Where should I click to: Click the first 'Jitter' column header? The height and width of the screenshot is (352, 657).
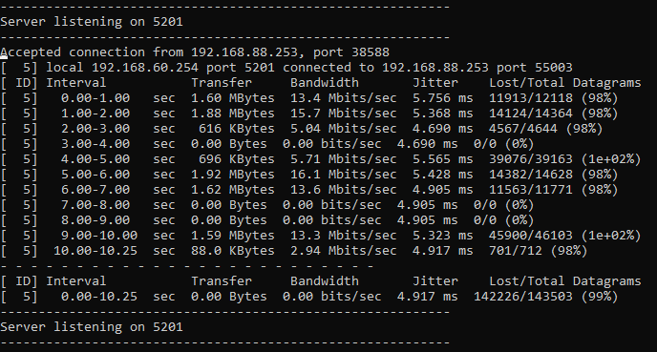tap(435, 83)
